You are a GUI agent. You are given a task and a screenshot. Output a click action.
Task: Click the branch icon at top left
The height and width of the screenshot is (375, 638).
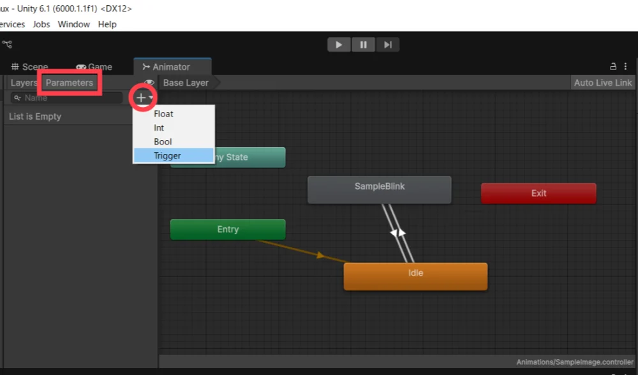pos(7,45)
